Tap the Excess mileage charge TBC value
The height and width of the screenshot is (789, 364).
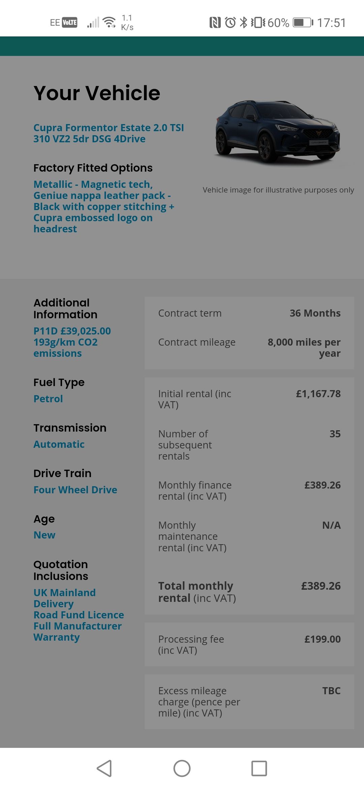(331, 691)
